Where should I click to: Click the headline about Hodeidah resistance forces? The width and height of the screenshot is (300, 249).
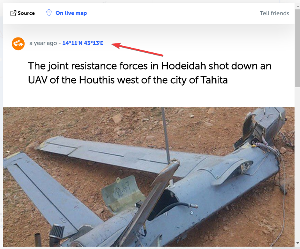point(150,73)
